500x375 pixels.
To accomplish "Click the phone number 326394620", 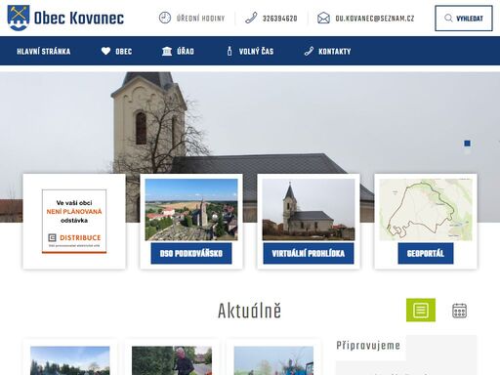I will coord(279,19).
